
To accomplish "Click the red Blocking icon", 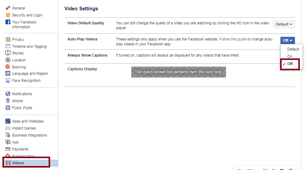I will [x=8, y=67].
